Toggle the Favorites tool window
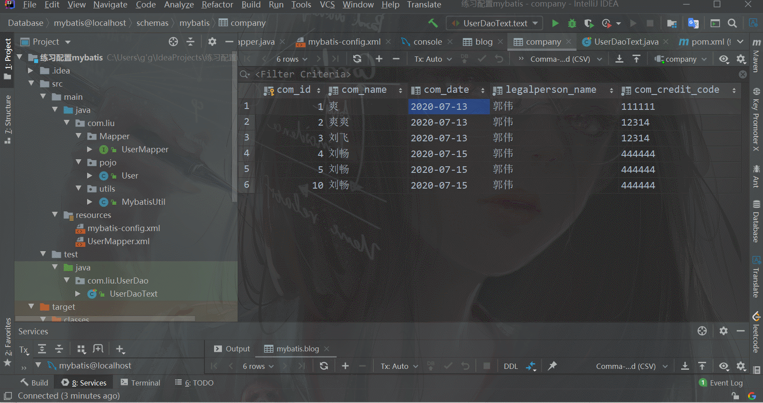Viewport: 763px width, 403px height. click(7, 342)
